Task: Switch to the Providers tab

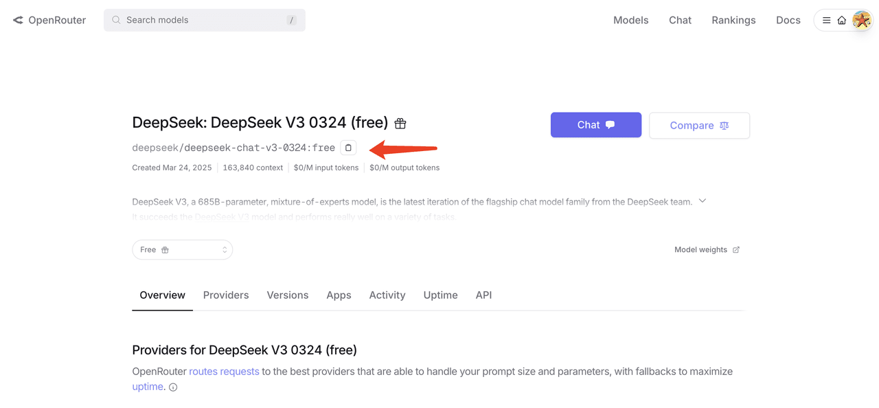Action: (226, 295)
